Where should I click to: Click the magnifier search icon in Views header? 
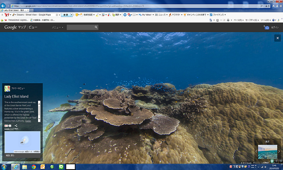point(96,27)
